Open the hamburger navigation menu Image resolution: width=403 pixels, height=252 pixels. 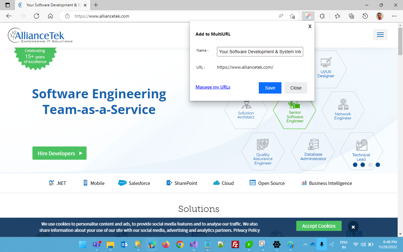380,35
